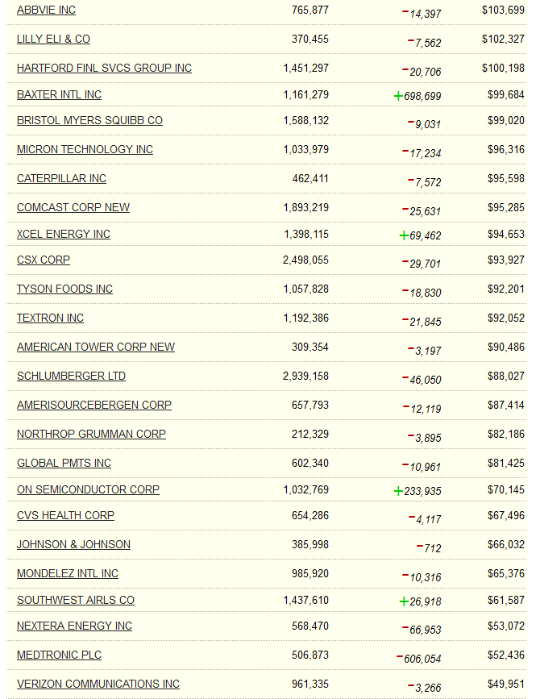
Task: Click Medtronic share change −606,054
Action: click(x=419, y=659)
